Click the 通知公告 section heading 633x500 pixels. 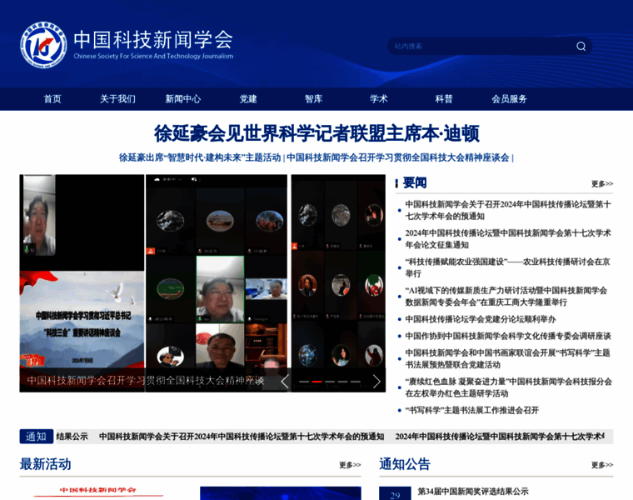(x=405, y=464)
